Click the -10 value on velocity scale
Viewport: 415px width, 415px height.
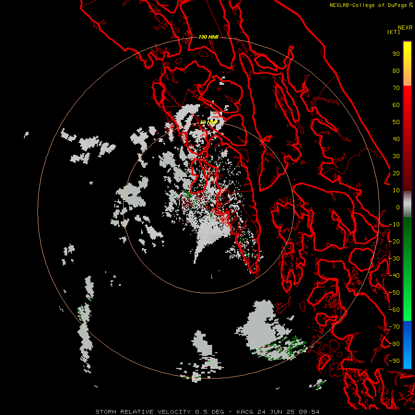pos(394,225)
